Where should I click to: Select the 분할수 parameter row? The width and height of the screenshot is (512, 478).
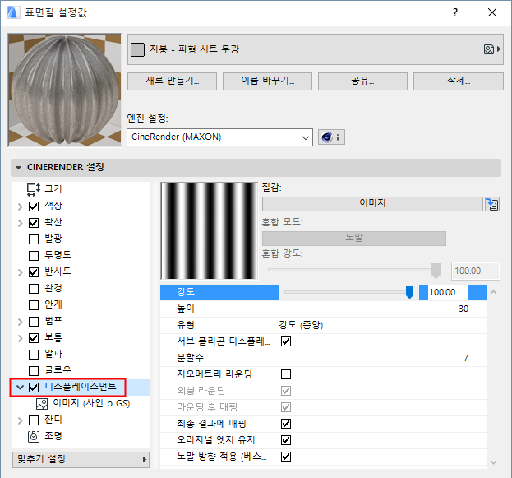point(323,358)
